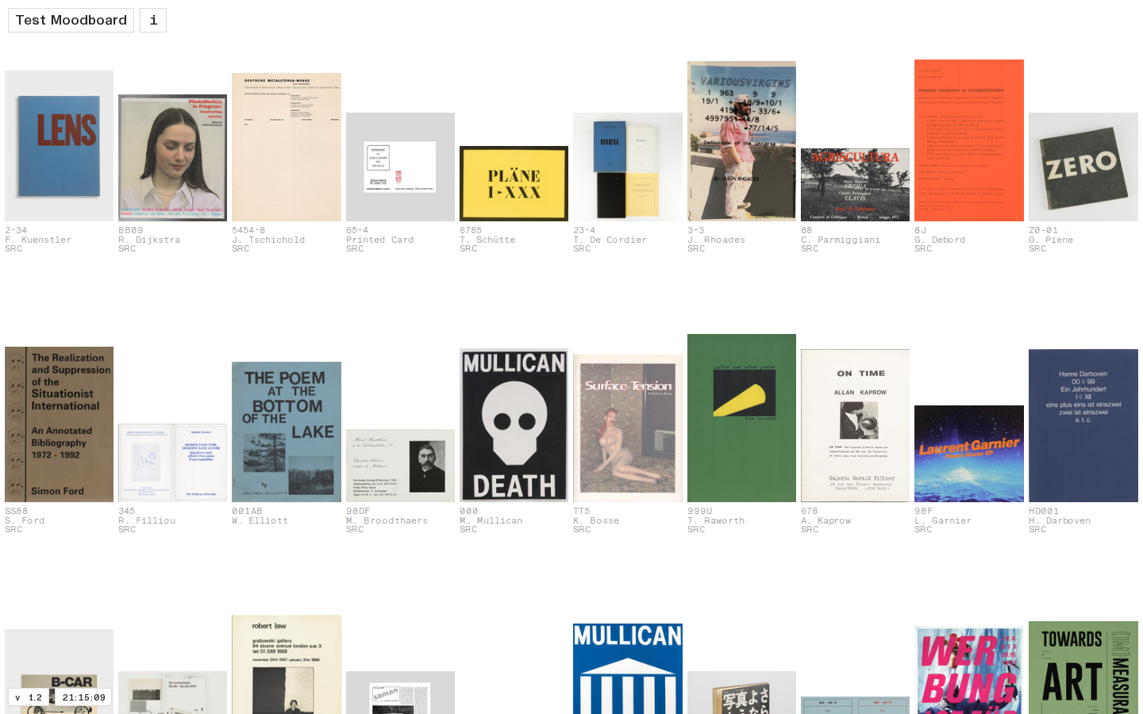Click SRC link under M. Mullican

tap(468, 530)
